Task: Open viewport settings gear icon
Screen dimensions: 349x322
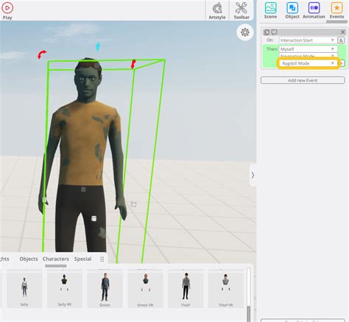Action: [x=245, y=32]
